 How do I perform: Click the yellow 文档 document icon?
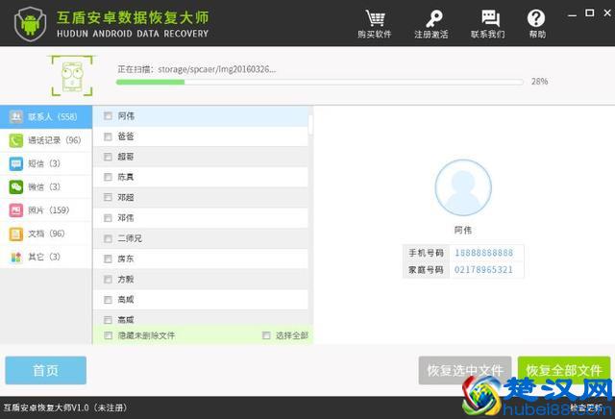point(16,234)
